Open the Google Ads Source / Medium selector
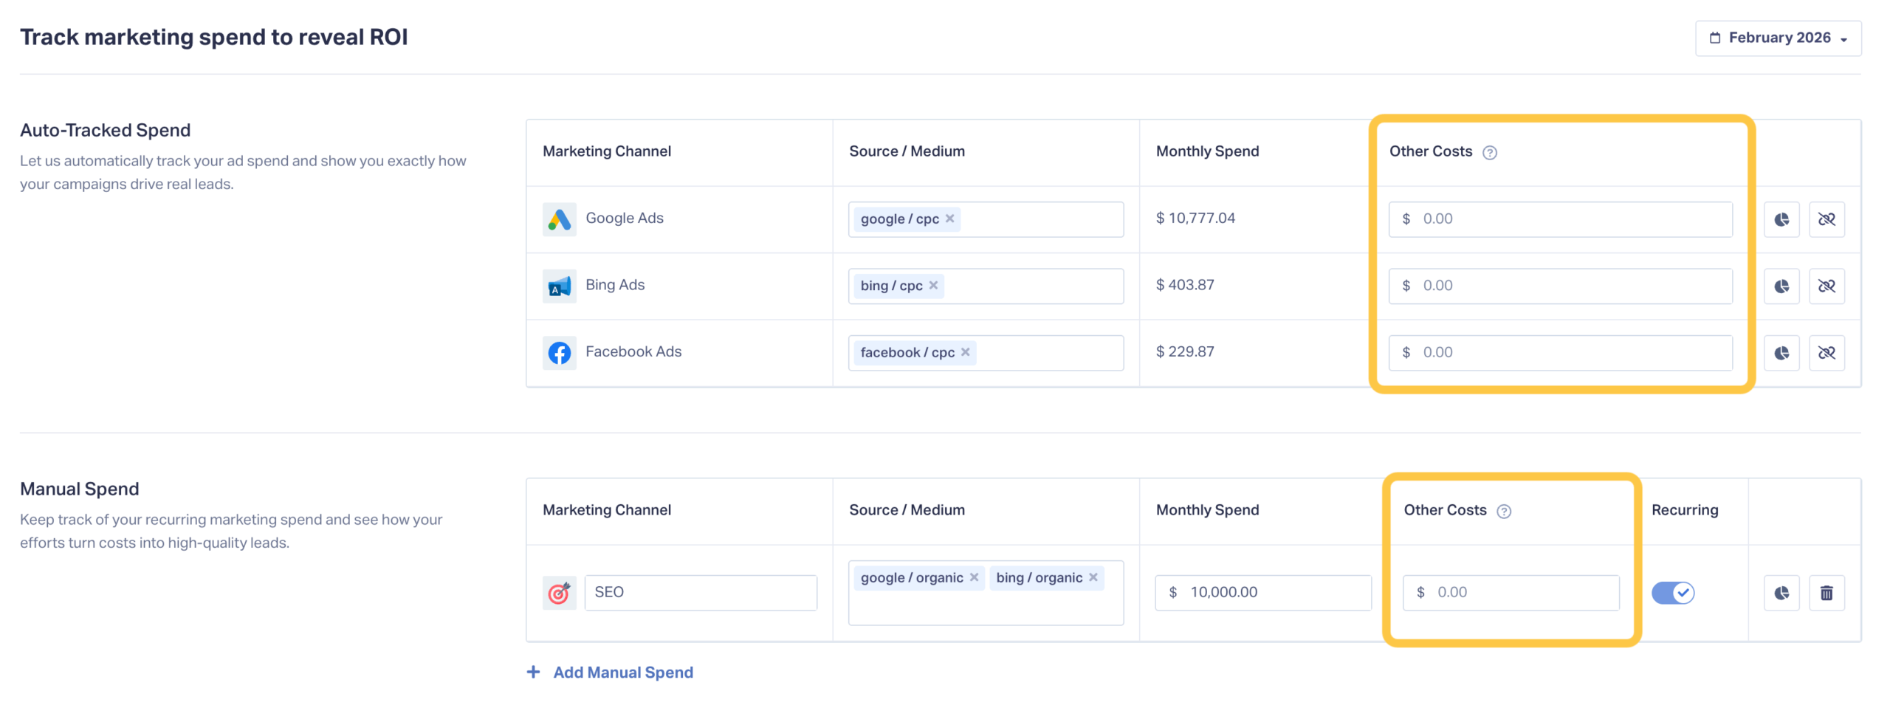The image size is (1890, 722). [x=1039, y=219]
